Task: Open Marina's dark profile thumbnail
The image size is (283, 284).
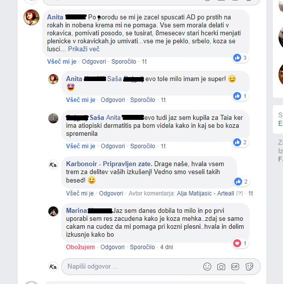Action: point(53,211)
